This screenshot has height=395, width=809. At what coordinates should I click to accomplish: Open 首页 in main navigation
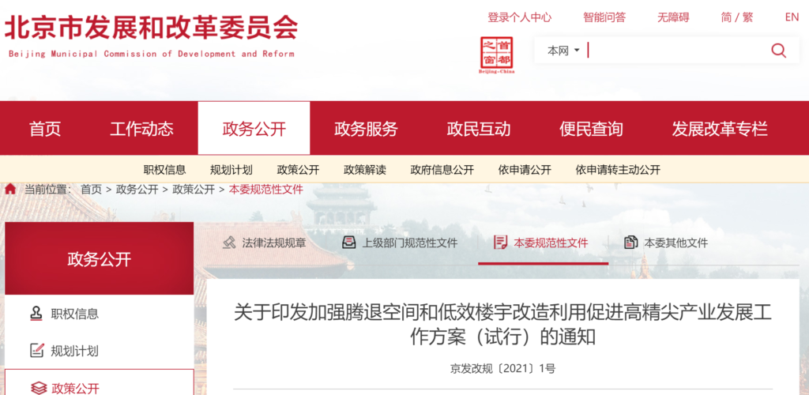click(45, 129)
